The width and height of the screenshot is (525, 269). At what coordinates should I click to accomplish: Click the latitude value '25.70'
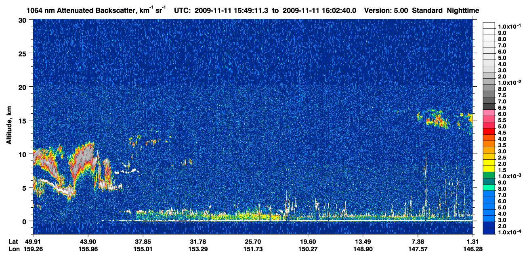[x=253, y=242]
